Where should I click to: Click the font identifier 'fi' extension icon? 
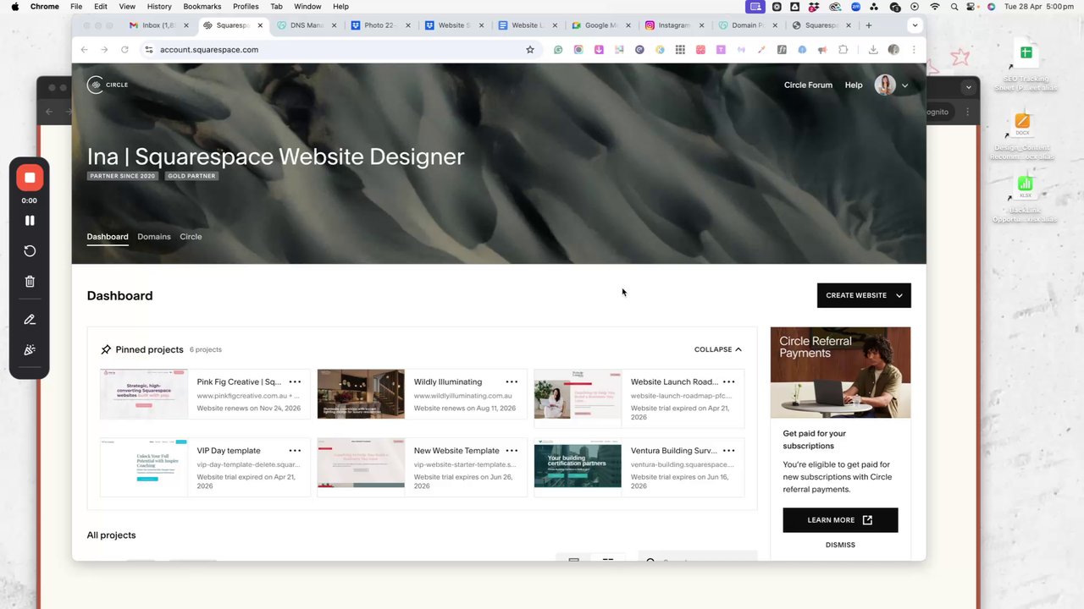click(782, 50)
